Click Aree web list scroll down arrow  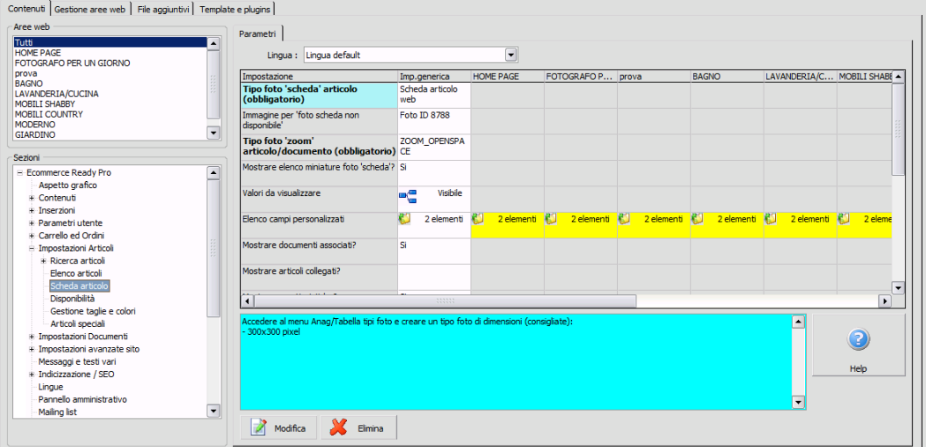pyautogui.click(x=214, y=134)
